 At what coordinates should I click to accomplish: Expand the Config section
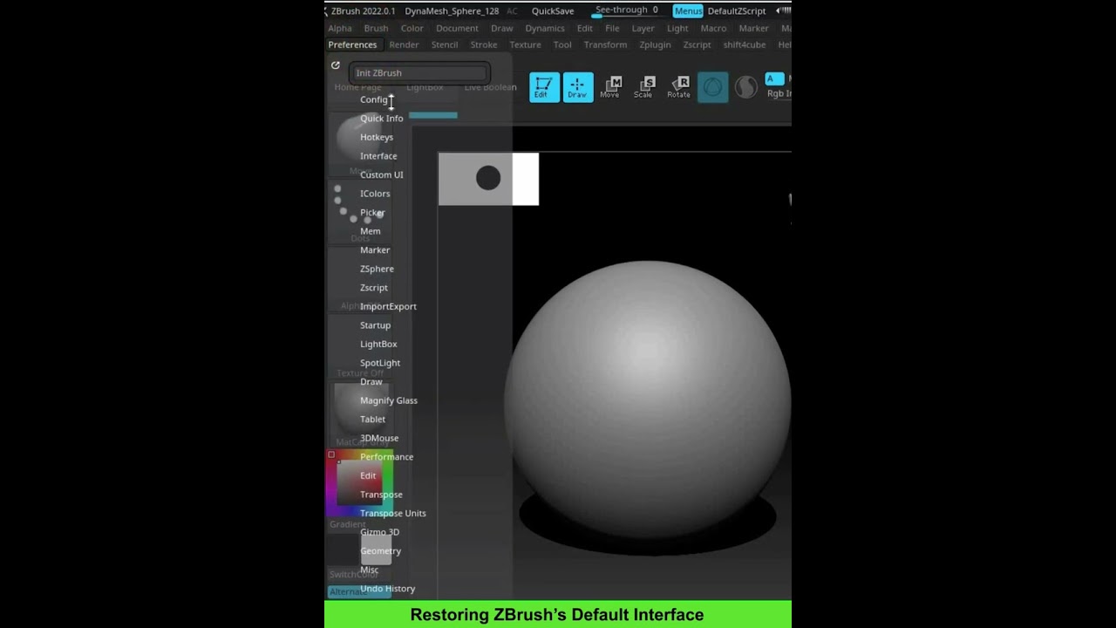point(374,99)
